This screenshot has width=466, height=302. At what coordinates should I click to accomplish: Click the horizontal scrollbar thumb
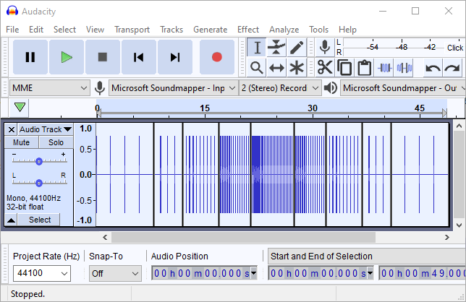click(243, 237)
